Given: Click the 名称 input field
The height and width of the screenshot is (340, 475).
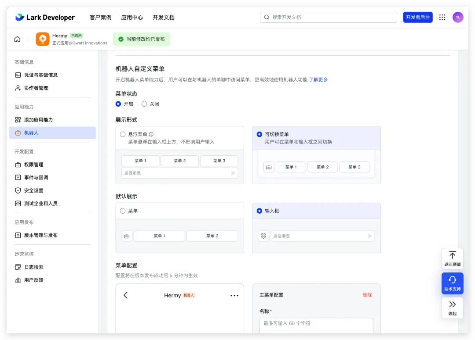Looking at the screenshot, I should tap(316, 325).
